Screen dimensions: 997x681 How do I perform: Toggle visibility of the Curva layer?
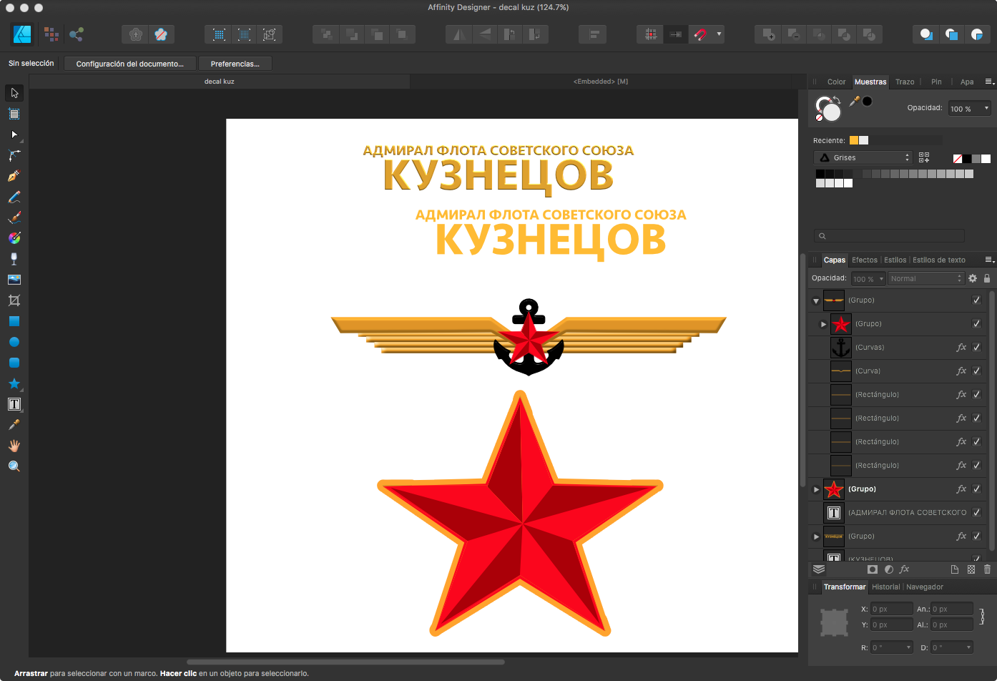point(976,371)
